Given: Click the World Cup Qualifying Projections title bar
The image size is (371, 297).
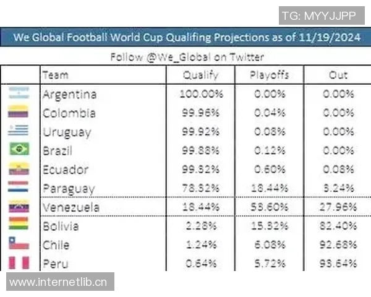Looking at the screenshot, I should click(185, 37).
